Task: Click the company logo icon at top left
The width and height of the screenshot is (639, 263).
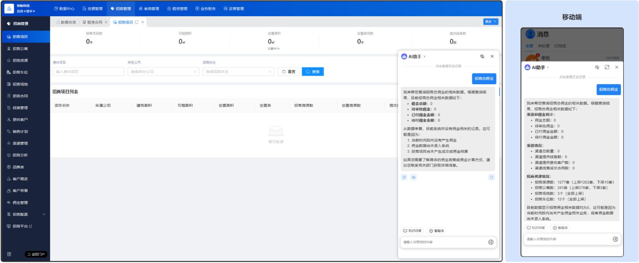Action: click(x=9, y=8)
